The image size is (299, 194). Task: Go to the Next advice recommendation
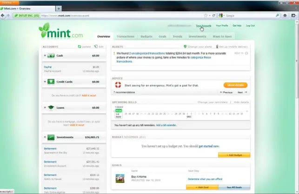click(x=242, y=92)
